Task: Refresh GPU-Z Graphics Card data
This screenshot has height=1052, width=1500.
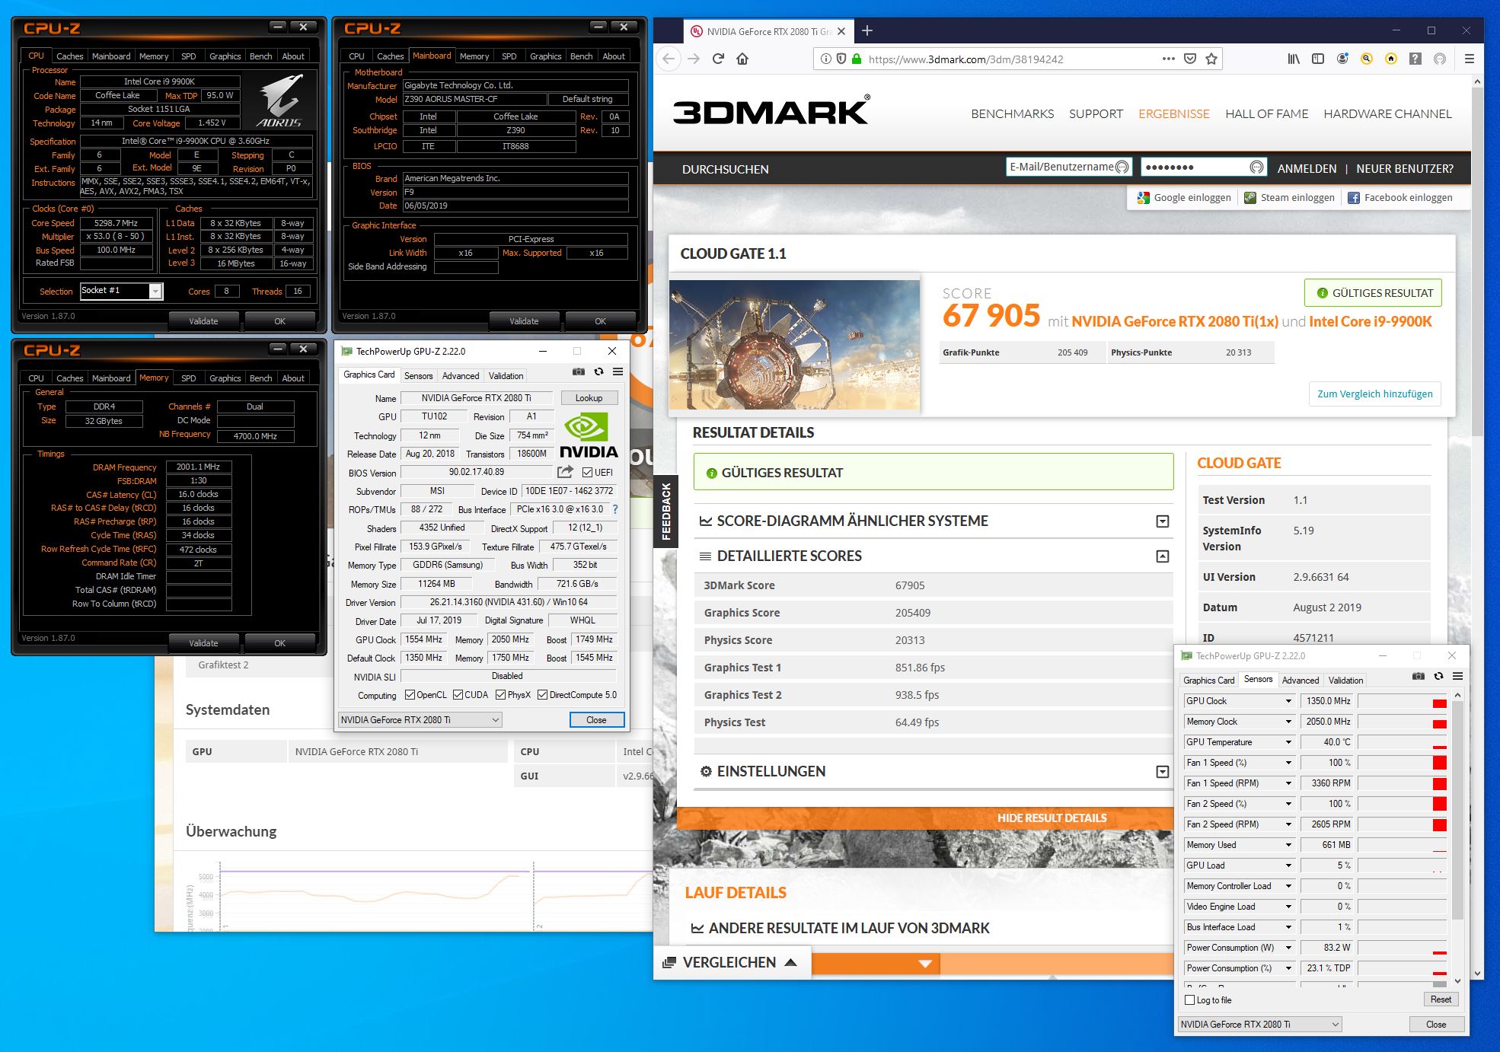Action: [598, 371]
